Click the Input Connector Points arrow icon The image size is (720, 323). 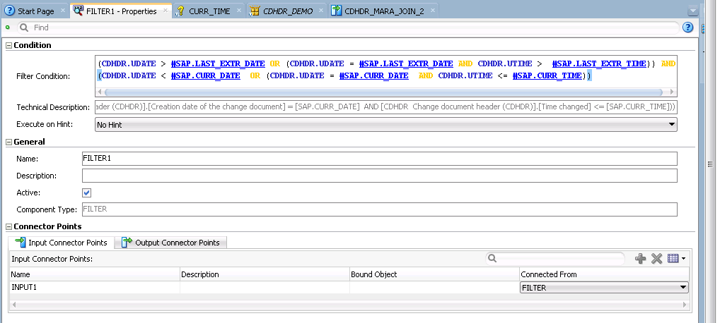tap(21, 242)
